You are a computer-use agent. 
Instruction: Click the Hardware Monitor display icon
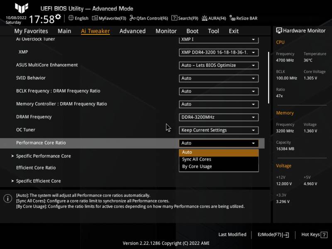pos(279,31)
